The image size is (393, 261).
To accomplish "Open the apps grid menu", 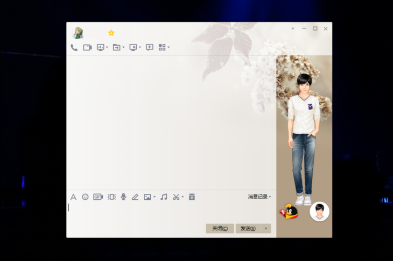I will 162,47.
